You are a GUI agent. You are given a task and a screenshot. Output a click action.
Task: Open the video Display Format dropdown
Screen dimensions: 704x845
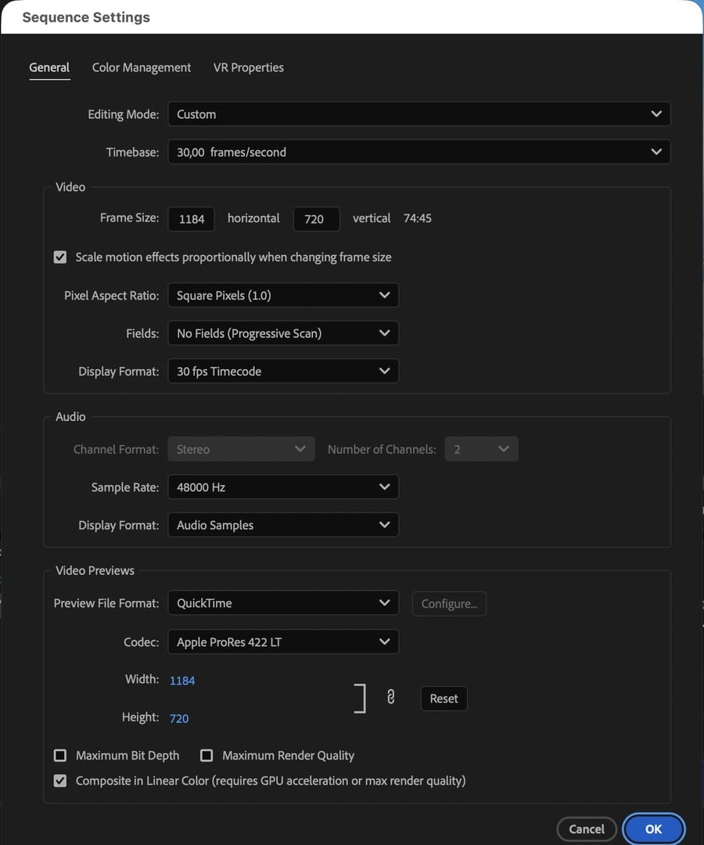(x=283, y=371)
